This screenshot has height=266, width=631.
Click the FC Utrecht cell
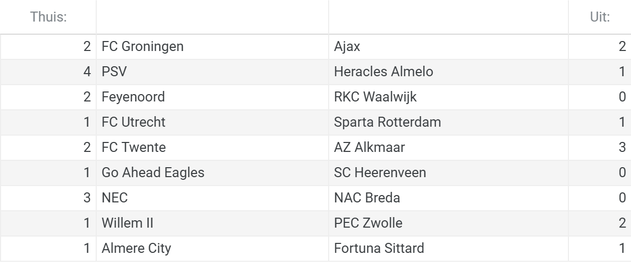pyautogui.click(x=212, y=122)
